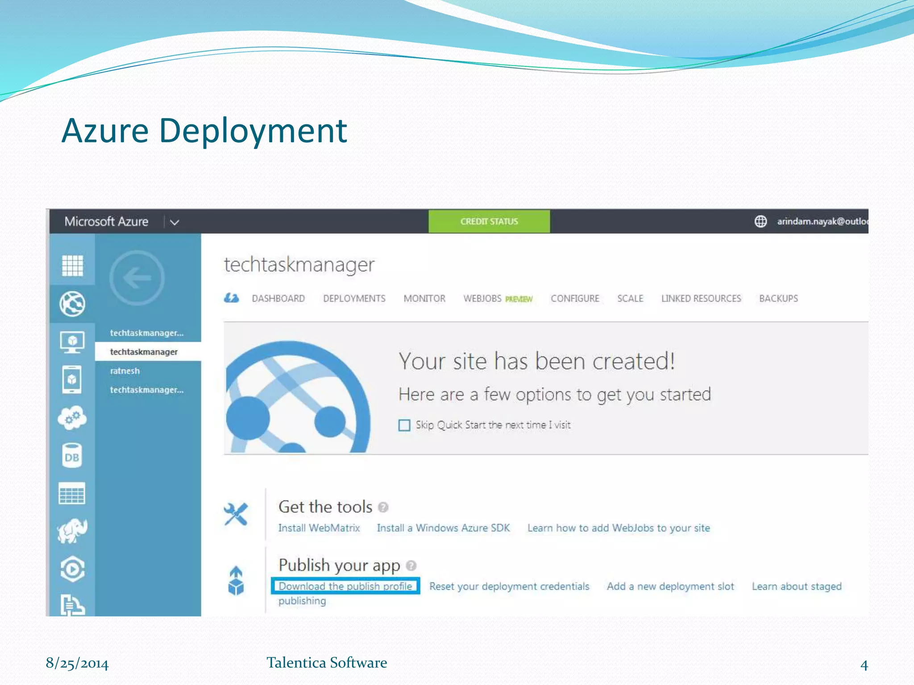Switch to the Monitor tab
Screen dimensions: 914x685
point(424,298)
